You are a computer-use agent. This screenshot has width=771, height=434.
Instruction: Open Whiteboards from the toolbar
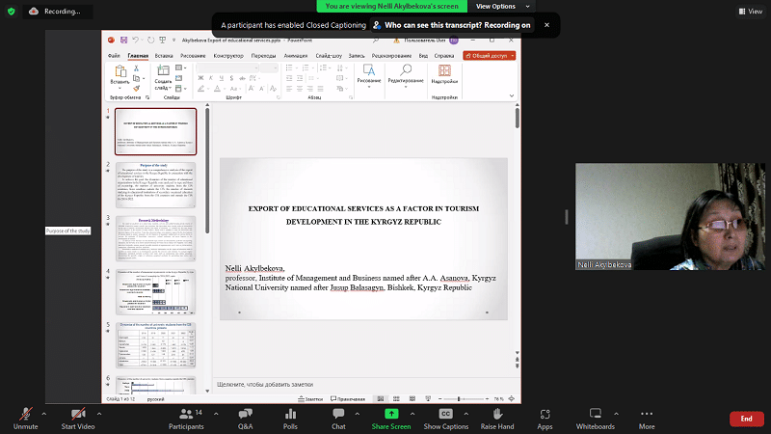coord(595,413)
